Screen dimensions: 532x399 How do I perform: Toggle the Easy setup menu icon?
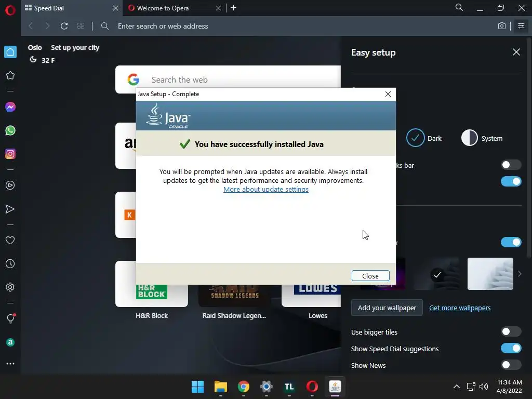click(x=521, y=26)
